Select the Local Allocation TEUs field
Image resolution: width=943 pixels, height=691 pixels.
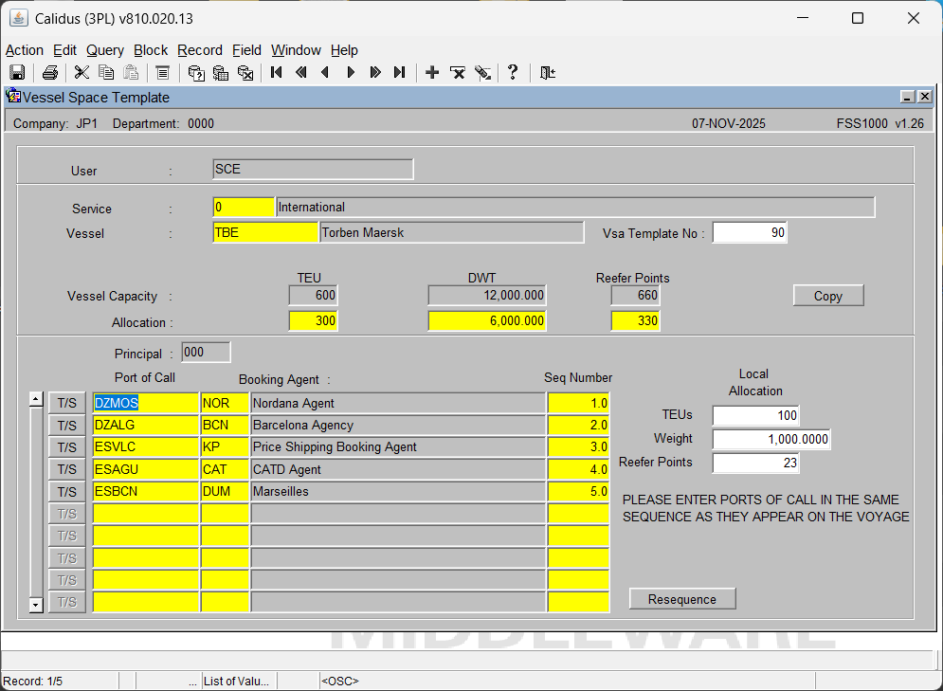[755, 416]
